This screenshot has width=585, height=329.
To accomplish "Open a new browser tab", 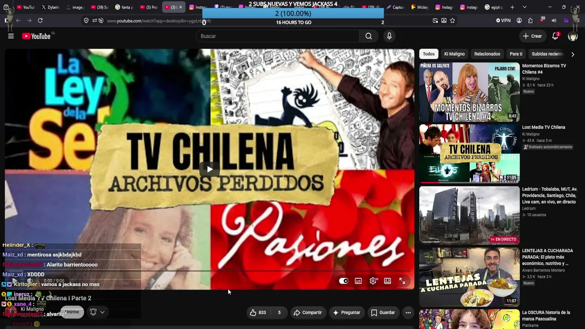I will click(x=512, y=7).
